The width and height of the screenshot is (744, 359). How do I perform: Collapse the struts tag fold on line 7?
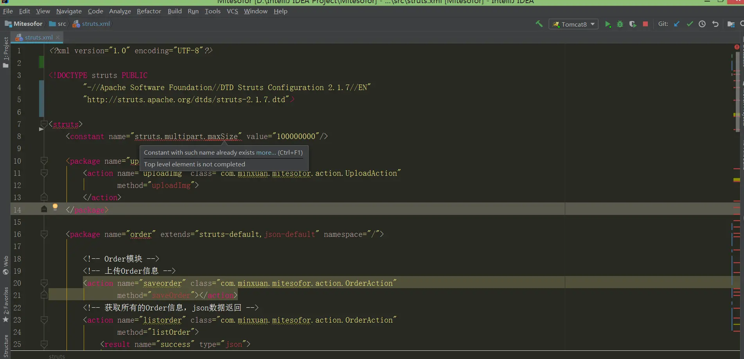pyautogui.click(x=44, y=124)
